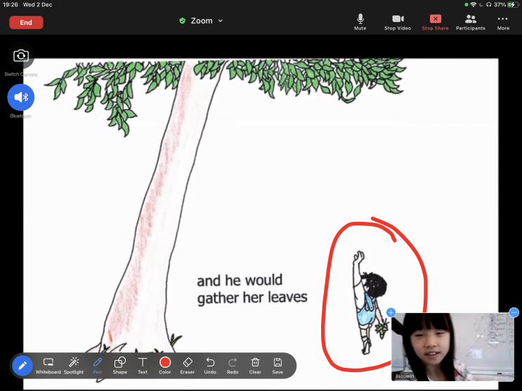The width and height of the screenshot is (522, 391).
Task: Select the Eraser tool
Action: pos(188,366)
